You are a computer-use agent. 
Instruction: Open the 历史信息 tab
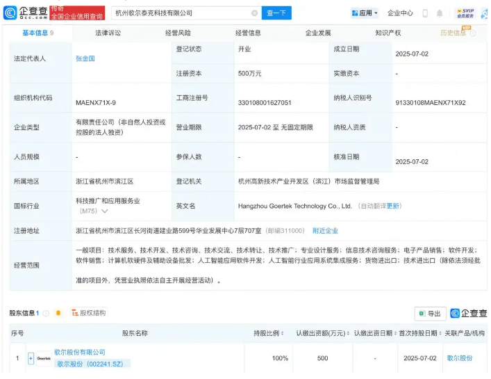(x=453, y=33)
